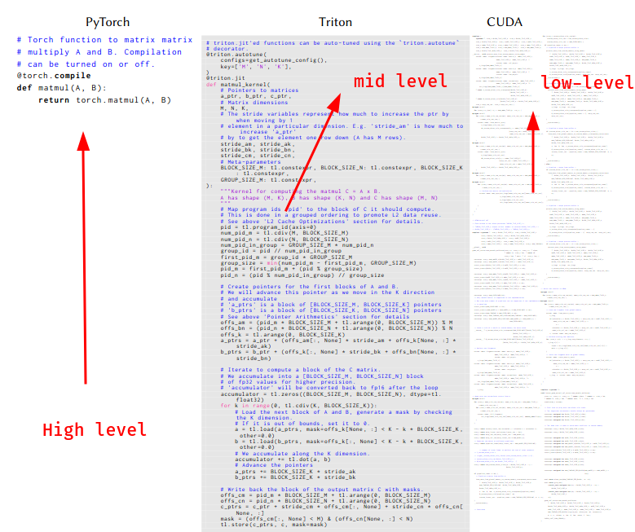Click the '# Matrix dimensions' comment
This screenshot has width=635, height=532.
point(254,103)
